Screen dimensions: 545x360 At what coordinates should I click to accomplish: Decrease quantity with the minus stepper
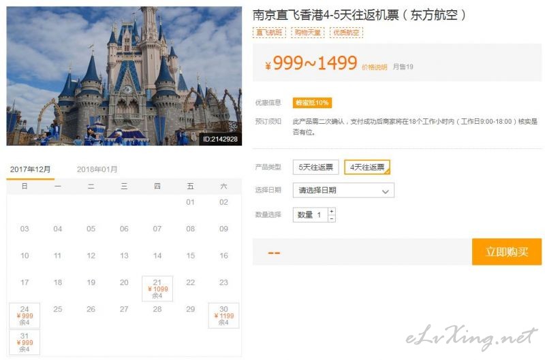pyautogui.click(x=332, y=218)
